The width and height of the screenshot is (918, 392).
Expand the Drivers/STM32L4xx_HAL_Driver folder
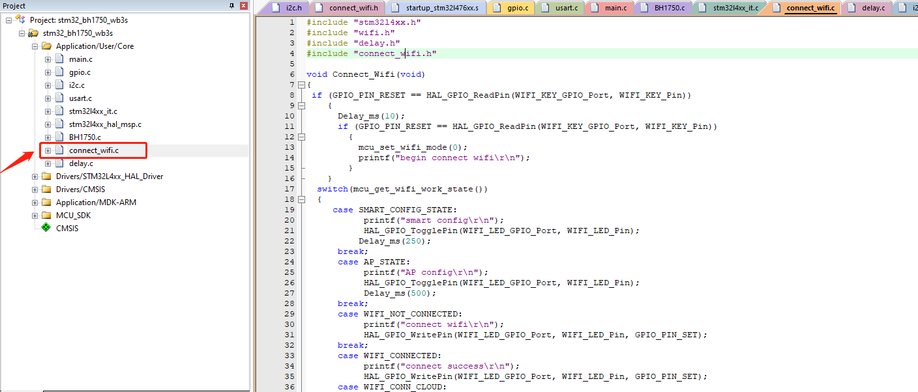pyautogui.click(x=35, y=176)
